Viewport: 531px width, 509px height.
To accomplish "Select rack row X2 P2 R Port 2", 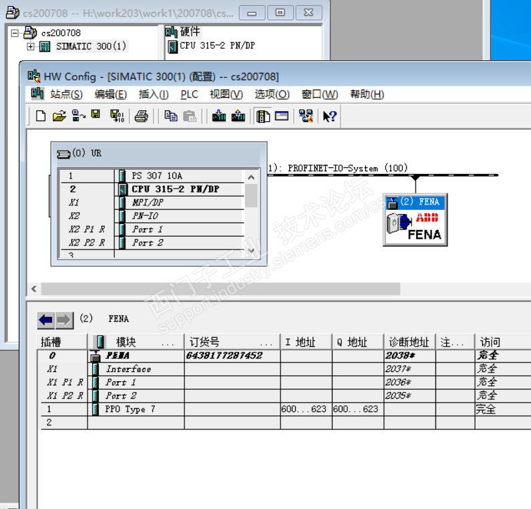I will (152, 243).
